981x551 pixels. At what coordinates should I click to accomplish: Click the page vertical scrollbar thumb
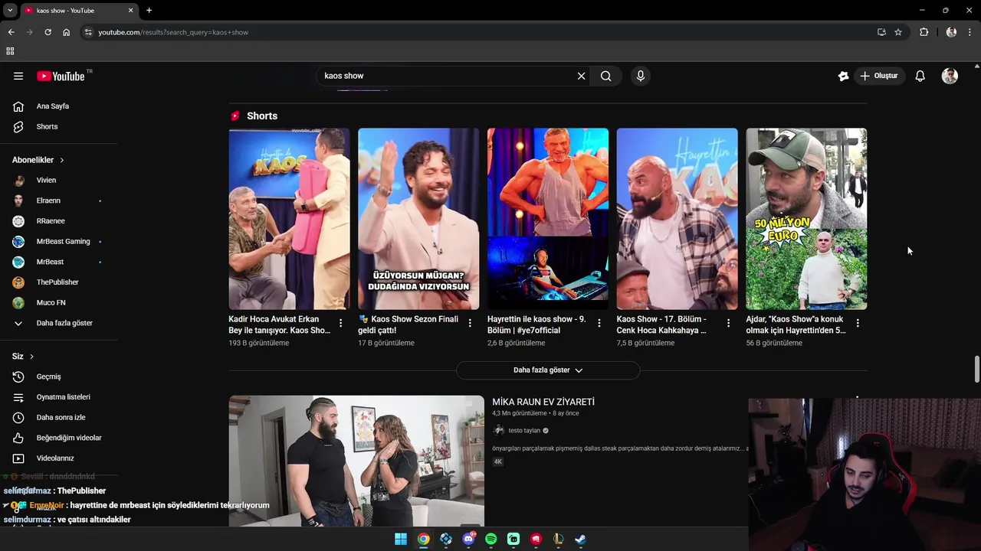976,370
